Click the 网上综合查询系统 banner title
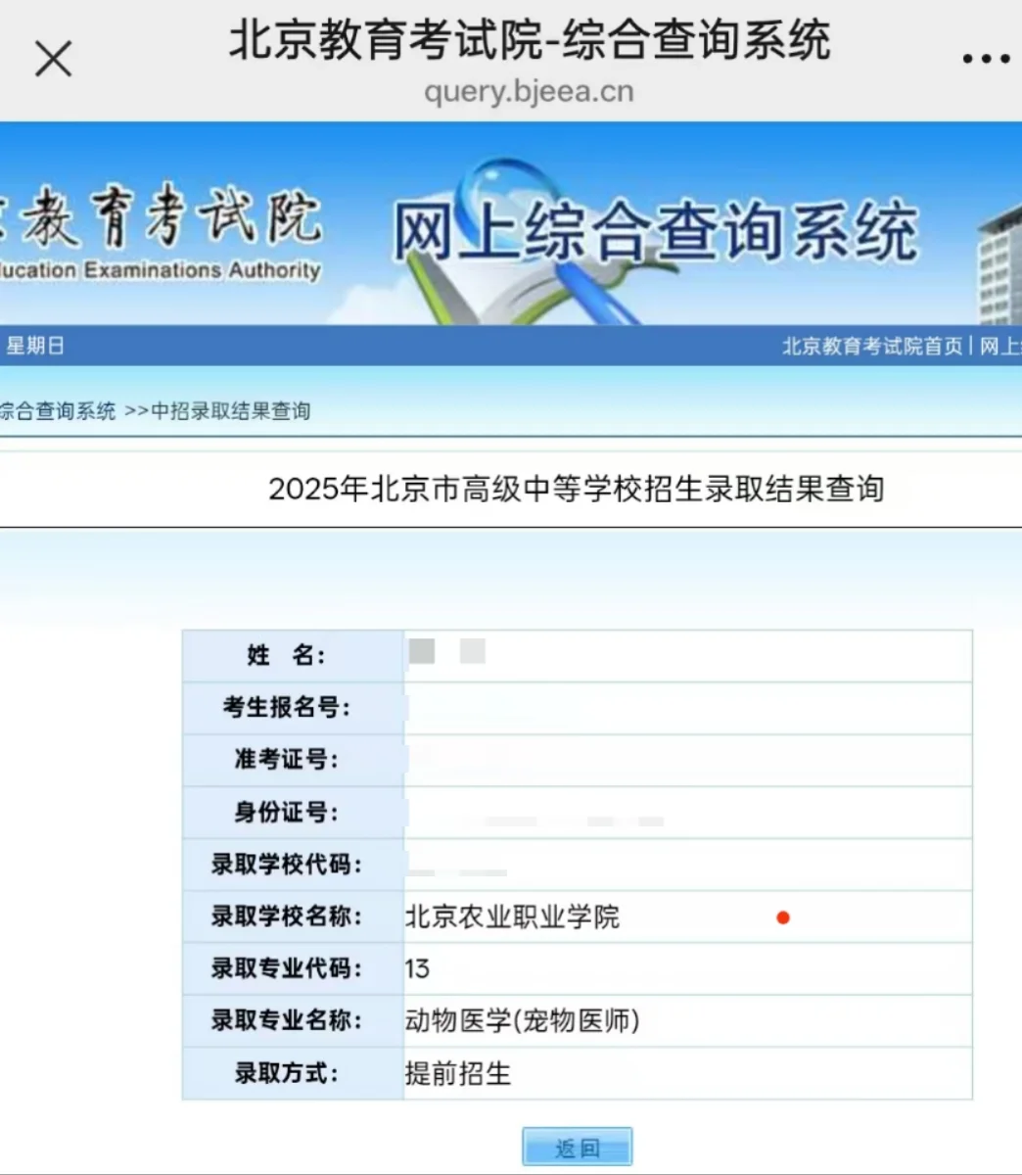1022x1175 pixels. [655, 232]
